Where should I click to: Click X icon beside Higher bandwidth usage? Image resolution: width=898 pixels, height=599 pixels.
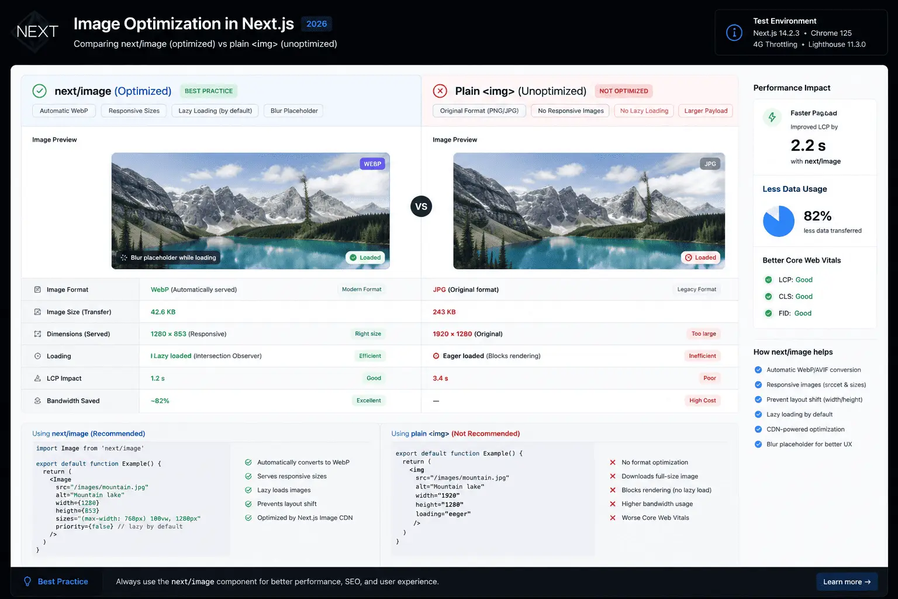pyautogui.click(x=613, y=504)
